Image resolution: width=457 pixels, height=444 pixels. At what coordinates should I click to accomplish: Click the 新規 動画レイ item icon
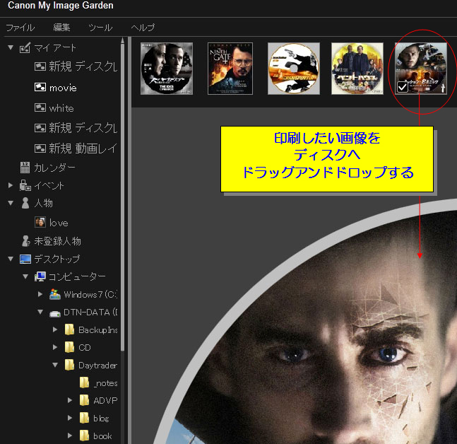[40, 148]
